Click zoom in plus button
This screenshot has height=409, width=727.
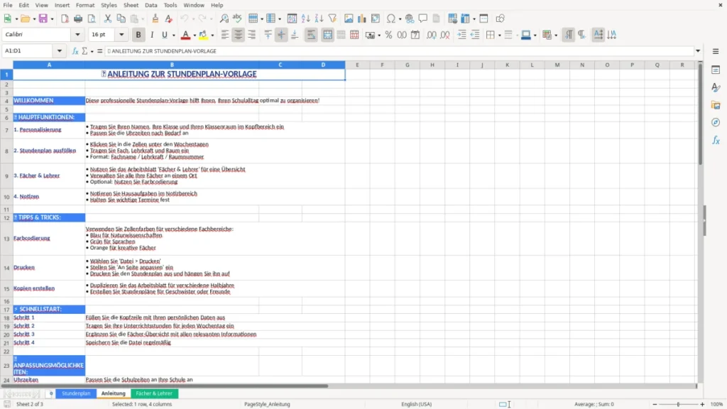702,404
